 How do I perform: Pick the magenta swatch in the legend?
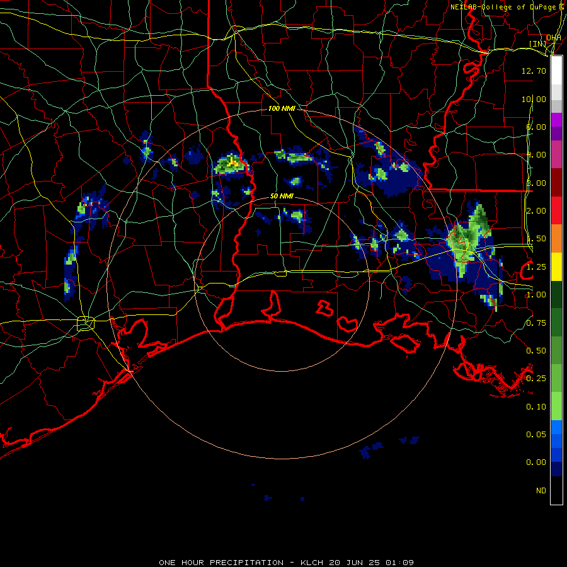click(556, 120)
